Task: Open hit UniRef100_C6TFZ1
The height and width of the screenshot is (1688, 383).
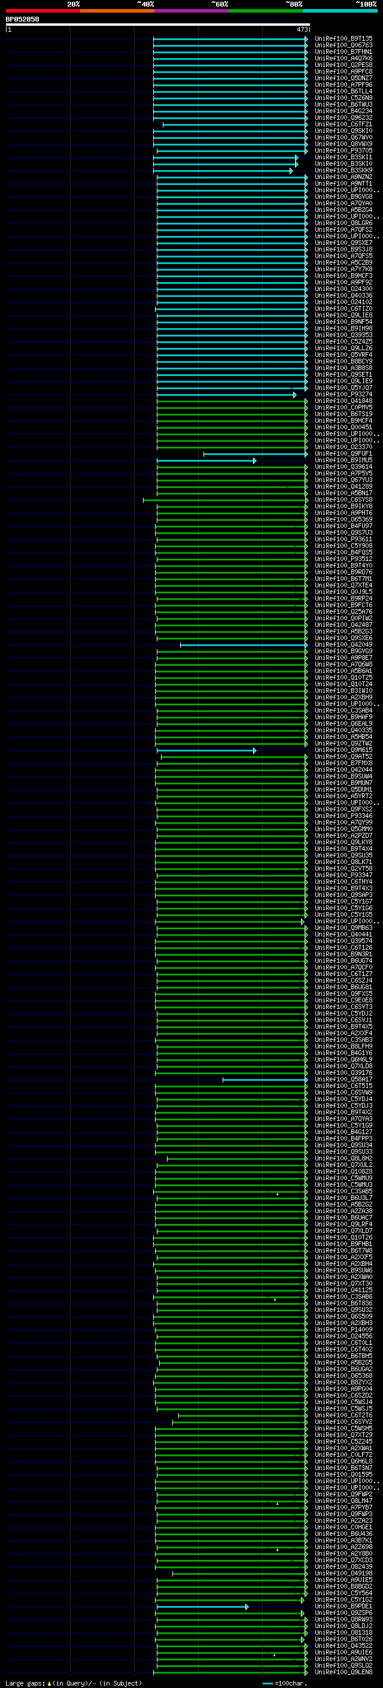Action: [x=344, y=125]
